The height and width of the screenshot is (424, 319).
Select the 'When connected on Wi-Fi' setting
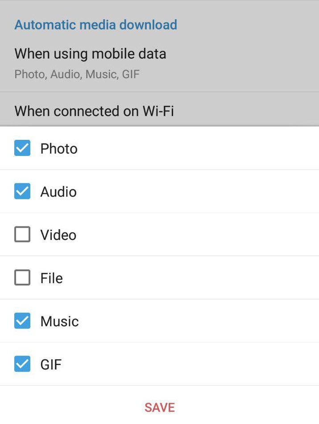[x=94, y=111]
